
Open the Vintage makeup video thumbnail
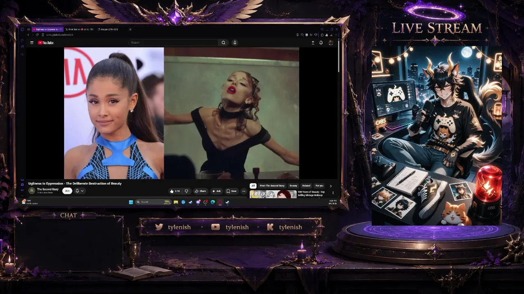[x=273, y=194]
